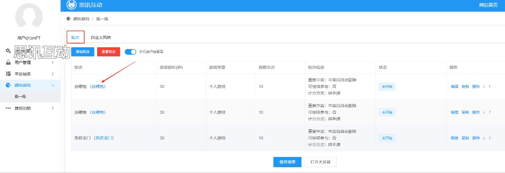Open the blue 鱼跃龙门 link
This screenshot has height=173, width=505.
point(104,138)
